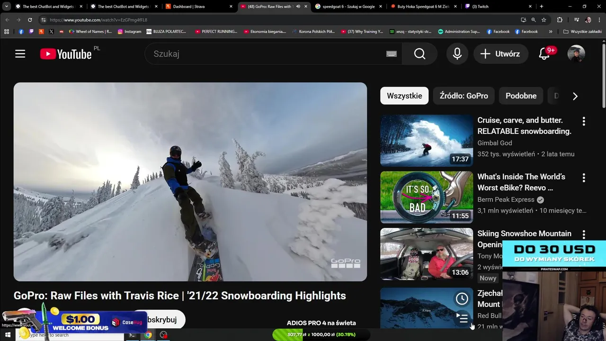Open a new browser tab with the plus button

coord(542,7)
